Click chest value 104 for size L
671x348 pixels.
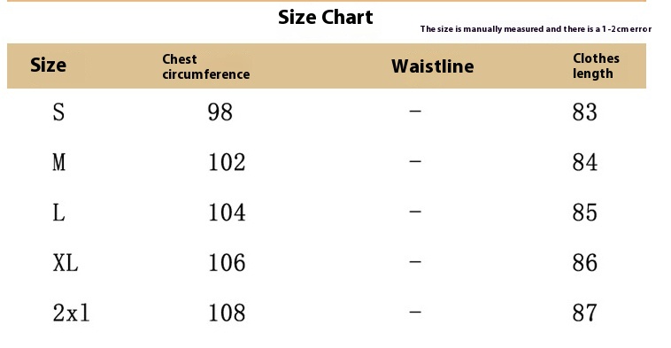pos(227,213)
